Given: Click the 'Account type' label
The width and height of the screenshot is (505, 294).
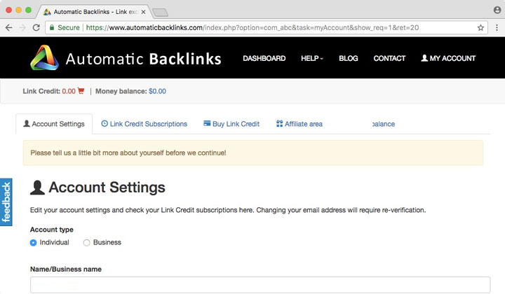Looking at the screenshot, I should tap(51, 230).
